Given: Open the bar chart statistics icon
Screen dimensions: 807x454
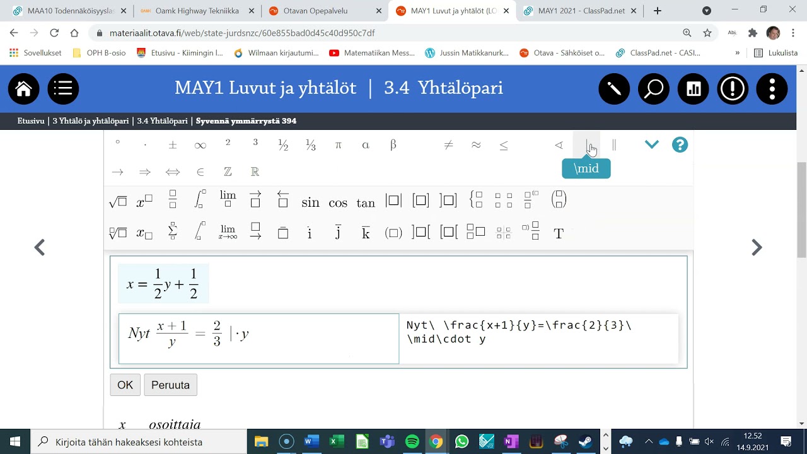Looking at the screenshot, I should coord(694,89).
